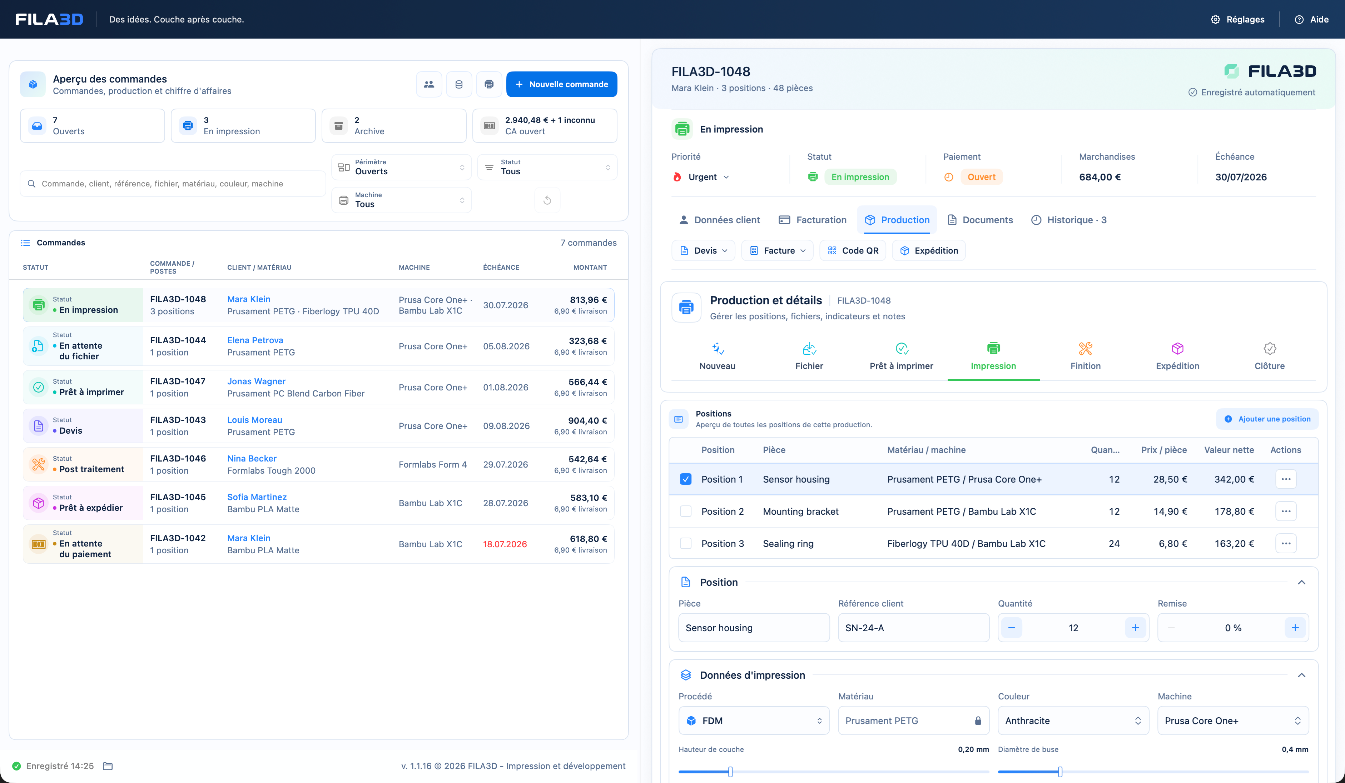Click the En impression status badge
This screenshot has height=783, width=1345.
tap(860, 177)
